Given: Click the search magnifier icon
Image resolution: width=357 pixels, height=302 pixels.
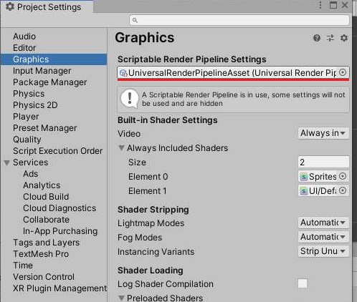Looking at the screenshot, I should 135,20.
